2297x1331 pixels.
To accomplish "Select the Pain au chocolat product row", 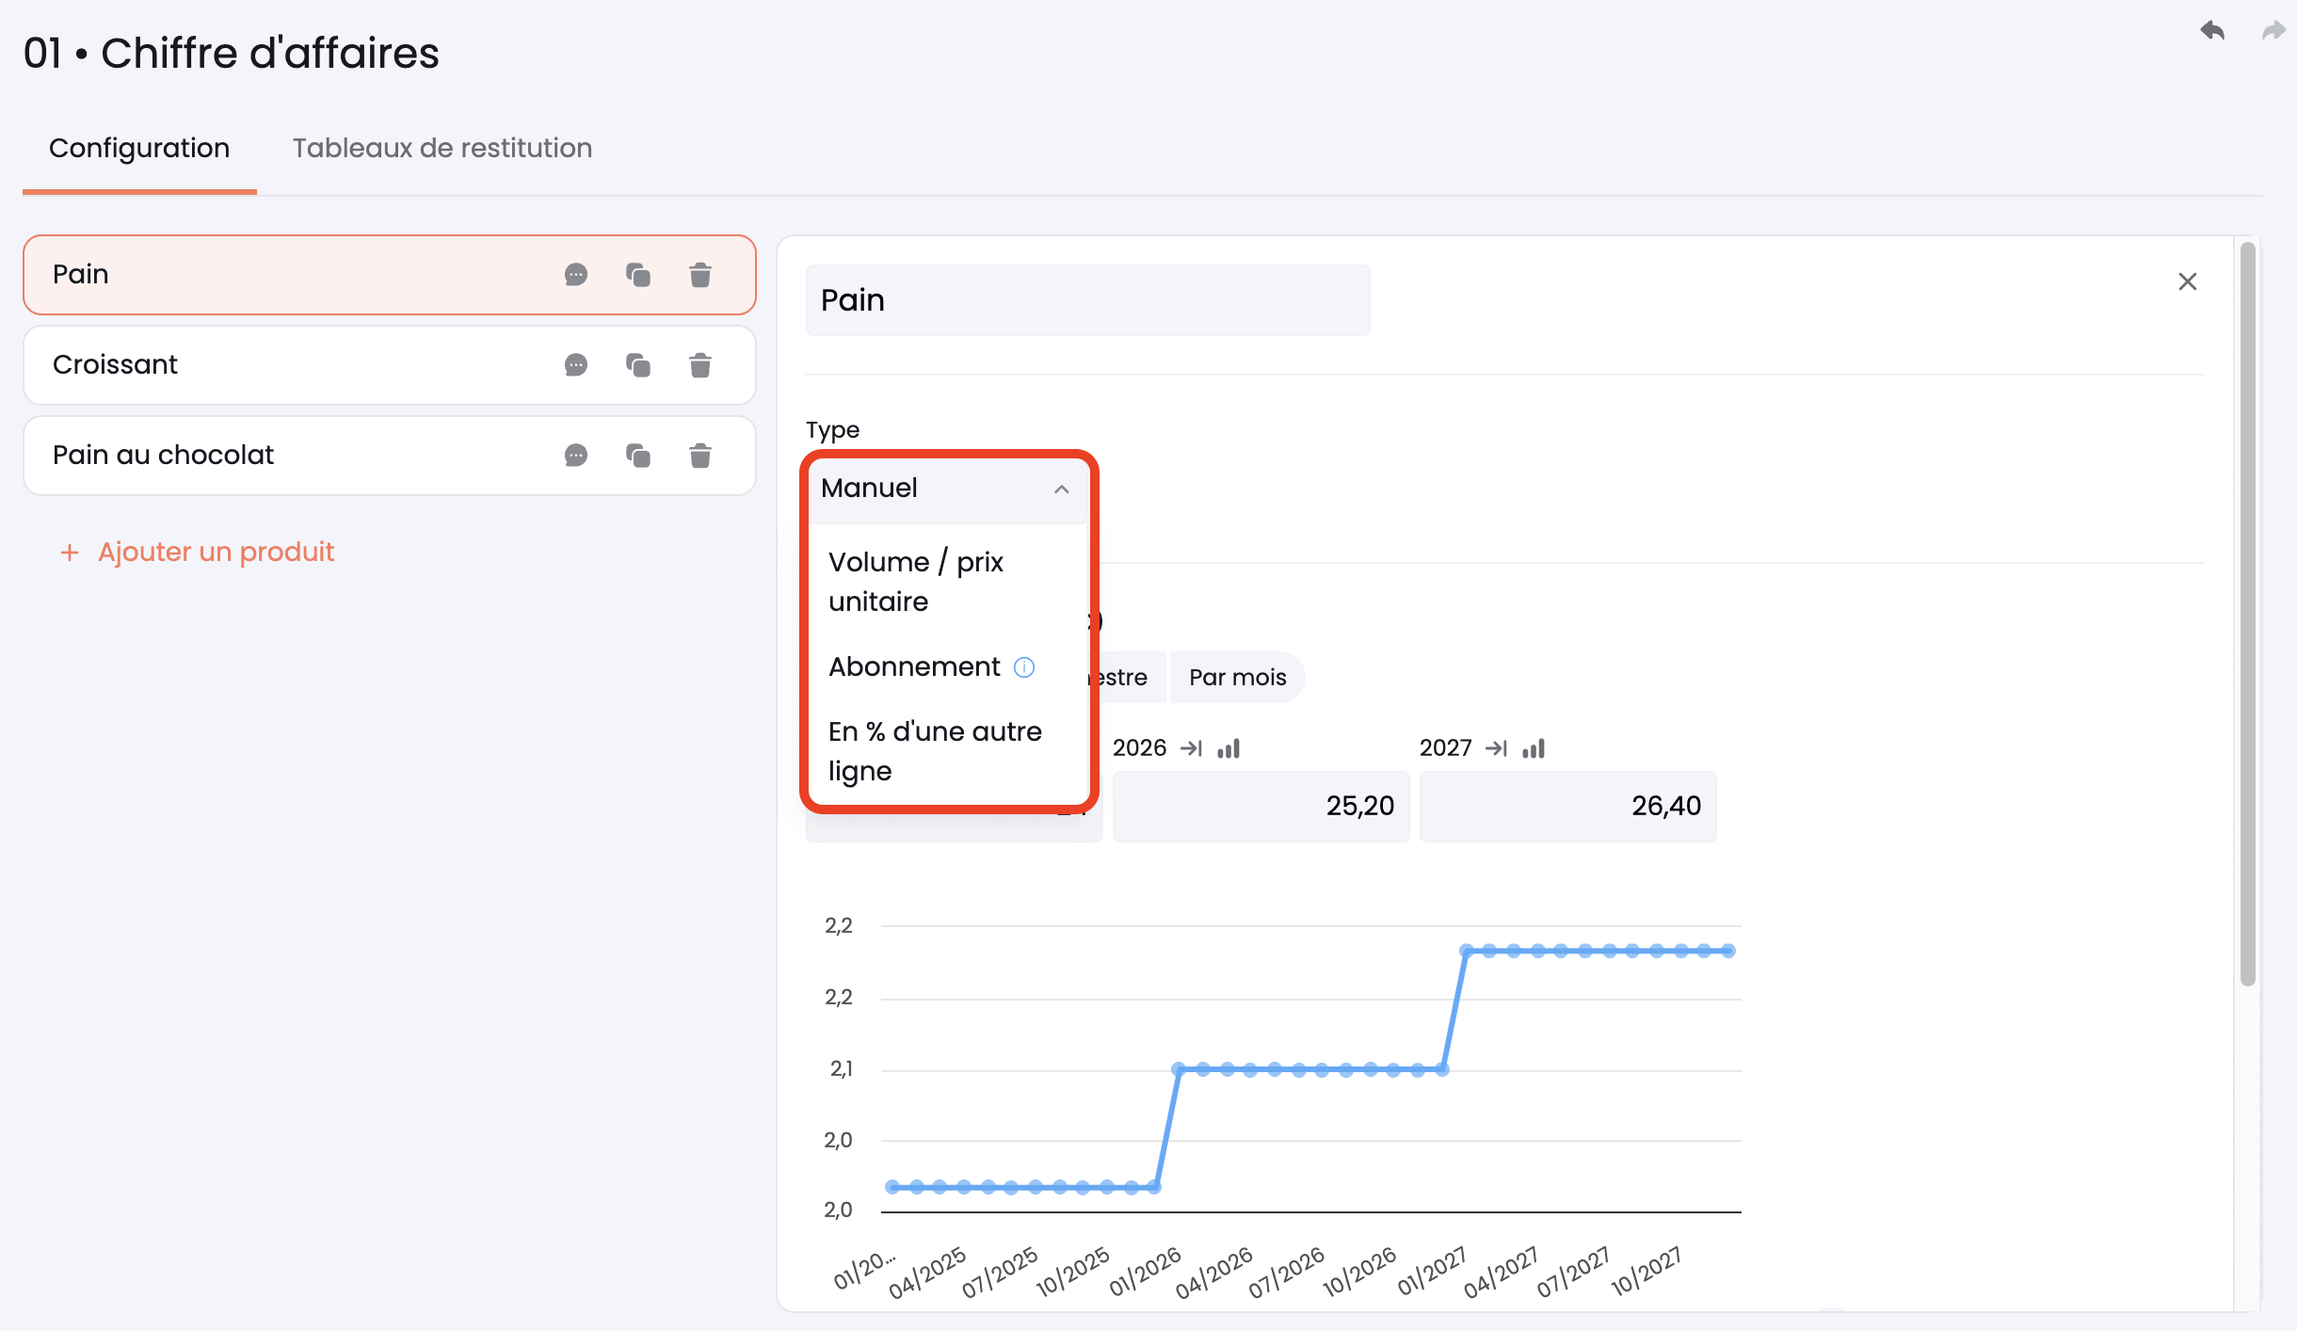I will pos(390,456).
